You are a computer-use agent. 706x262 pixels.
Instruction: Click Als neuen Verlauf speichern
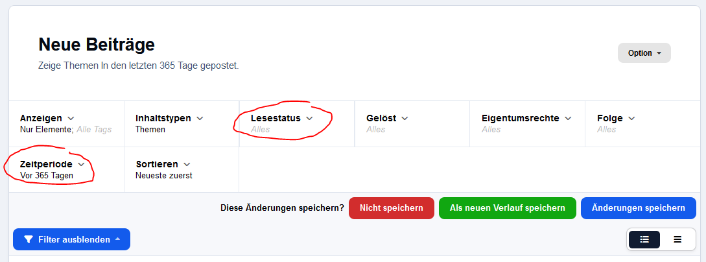(508, 208)
